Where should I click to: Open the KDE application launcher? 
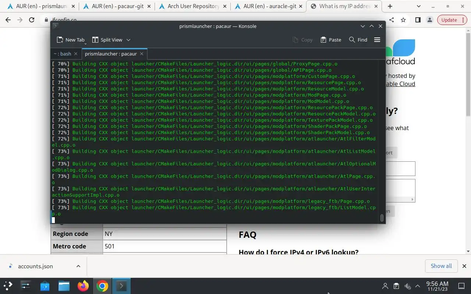pos(8,286)
